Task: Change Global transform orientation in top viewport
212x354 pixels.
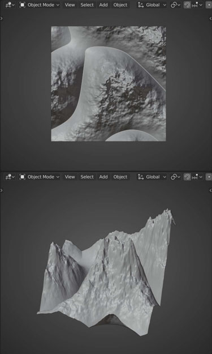Action: [x=152, y=5]
